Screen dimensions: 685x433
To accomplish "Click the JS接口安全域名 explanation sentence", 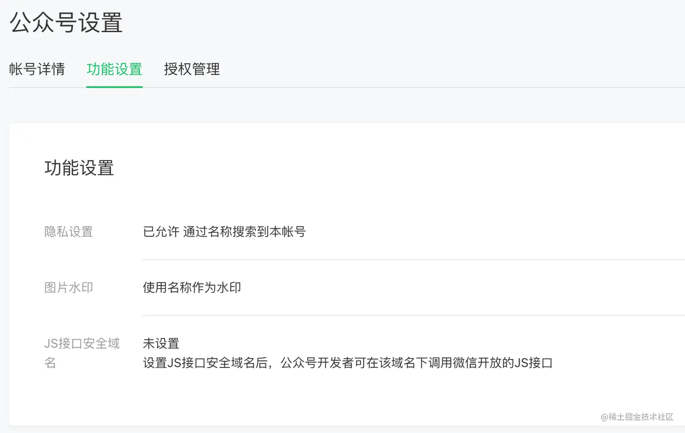I will [x=347, y=363].
